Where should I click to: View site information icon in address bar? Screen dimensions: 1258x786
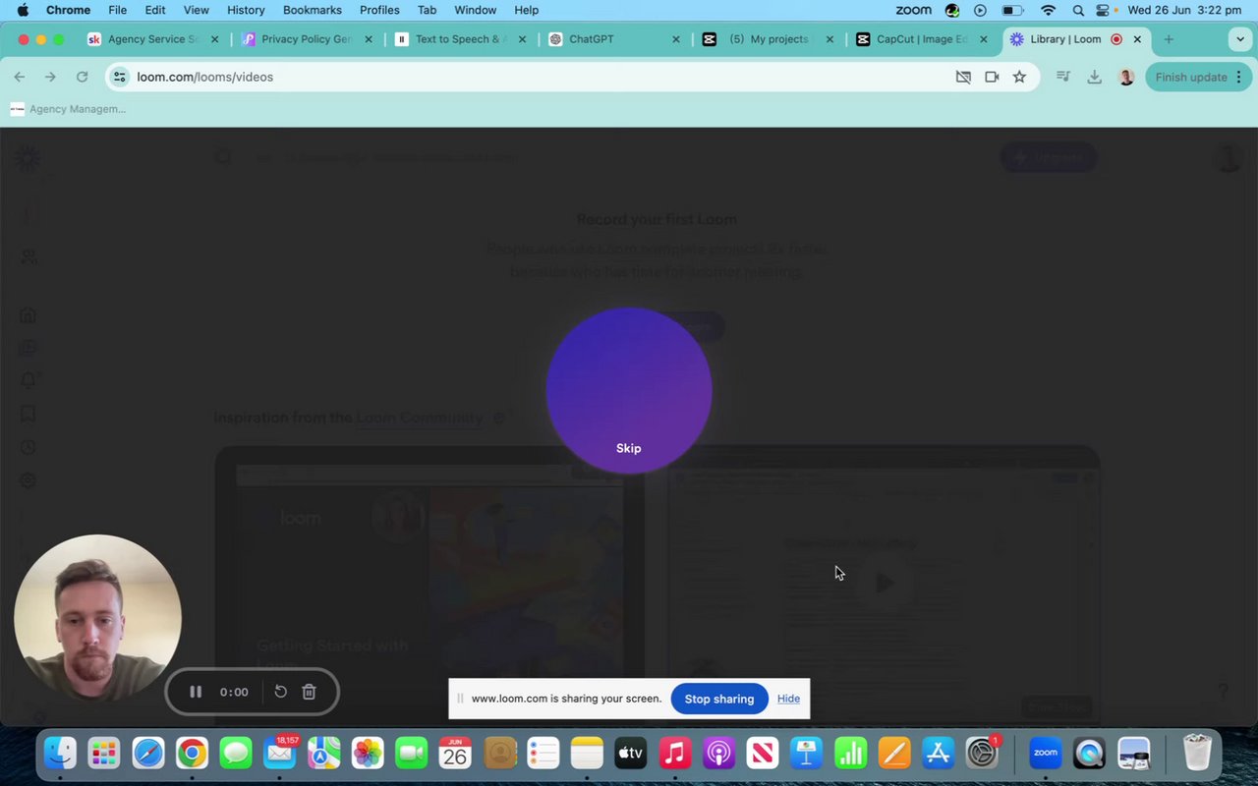tap(119, 77)
